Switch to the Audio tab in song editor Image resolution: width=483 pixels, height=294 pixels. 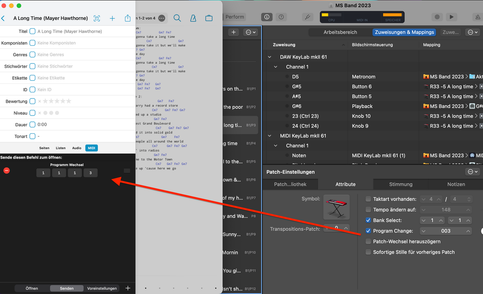(77, 148)
